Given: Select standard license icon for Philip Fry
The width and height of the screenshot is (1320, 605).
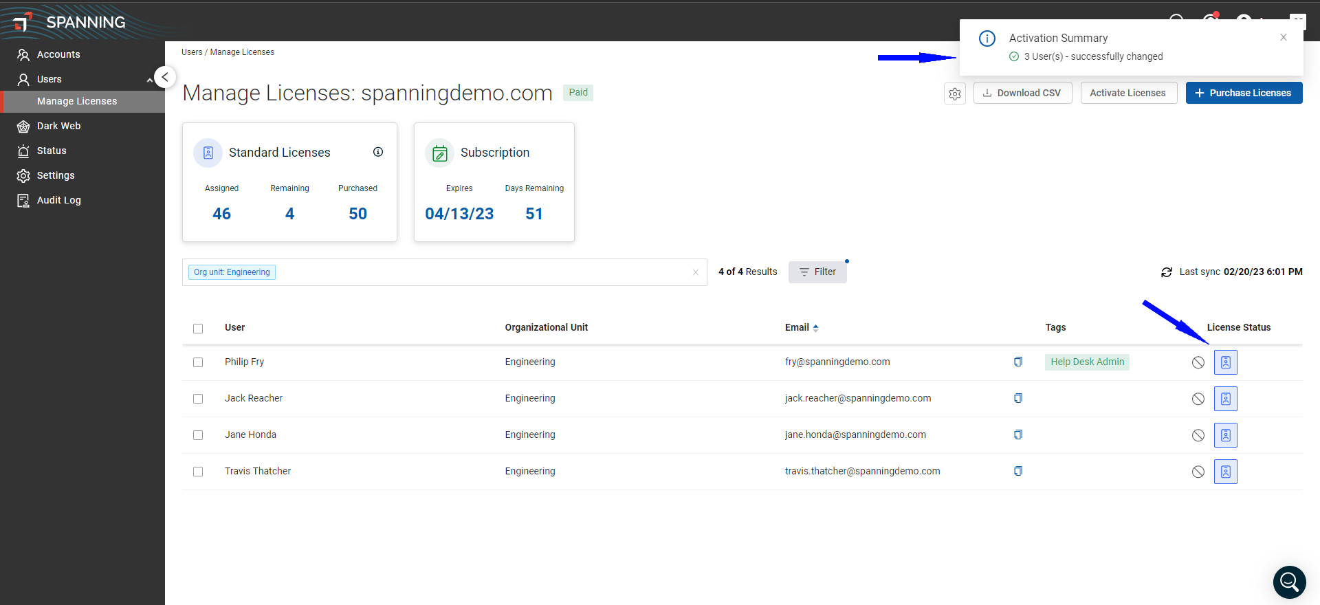Looking at the screenshot, I should click(1226, 362).
